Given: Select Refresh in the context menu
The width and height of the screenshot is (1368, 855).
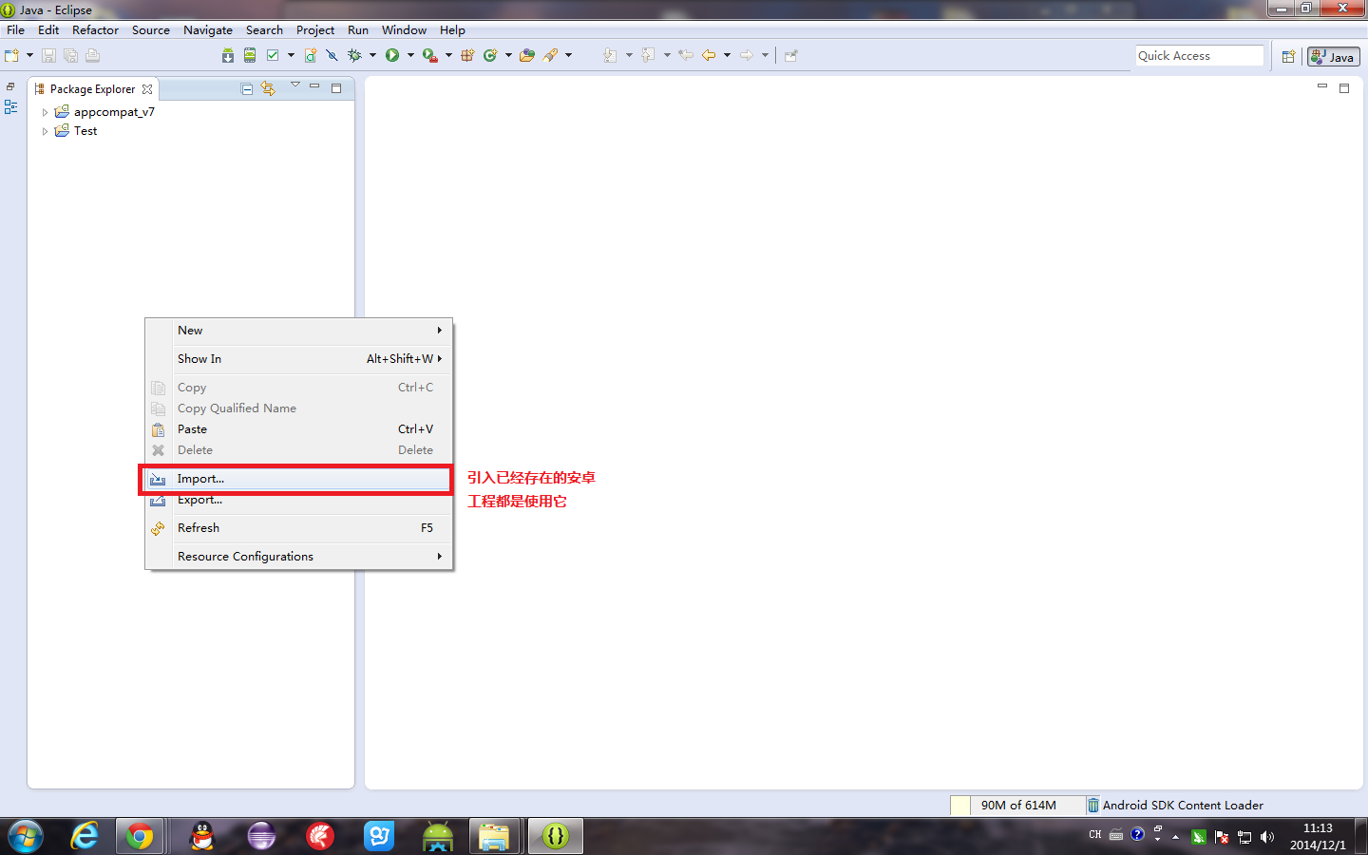Looking at the screenshot, I should [x=298, y=528].
